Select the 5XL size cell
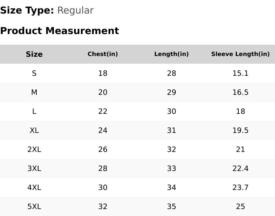Image resolution: width=275 pixels, height=216 pixels. click(34, 206)
